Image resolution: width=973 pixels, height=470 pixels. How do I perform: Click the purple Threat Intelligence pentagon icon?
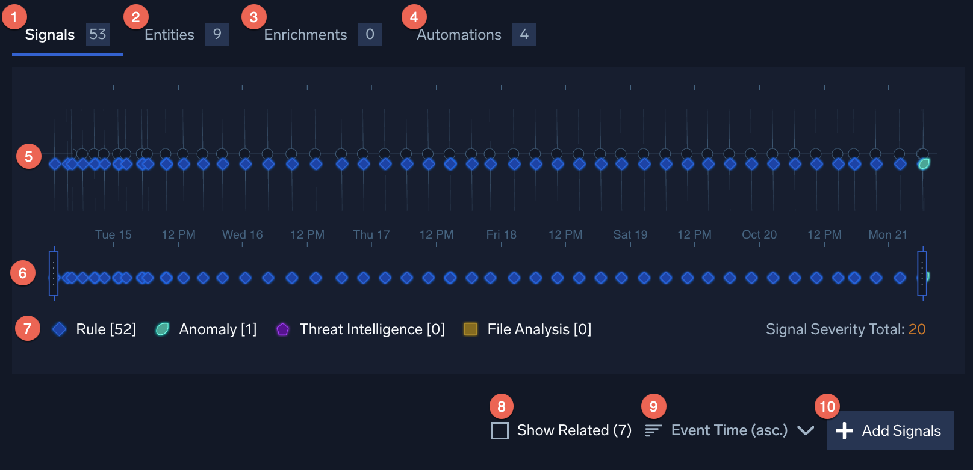click(282, 329)
